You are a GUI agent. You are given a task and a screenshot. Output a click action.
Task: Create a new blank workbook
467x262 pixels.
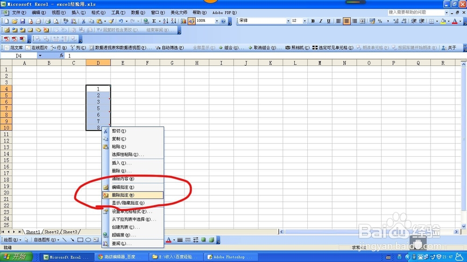pos(7,21)
